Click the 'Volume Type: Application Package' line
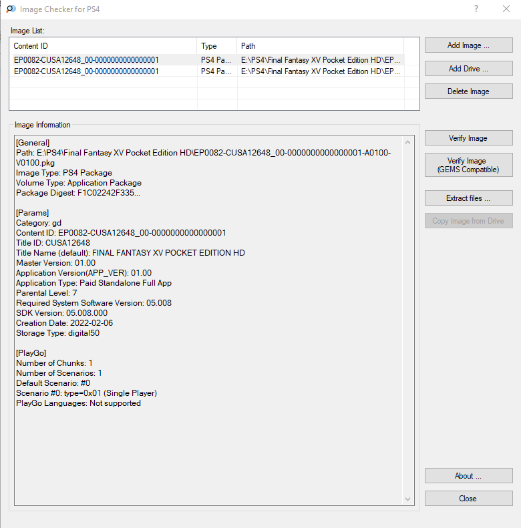 [79, 183]
